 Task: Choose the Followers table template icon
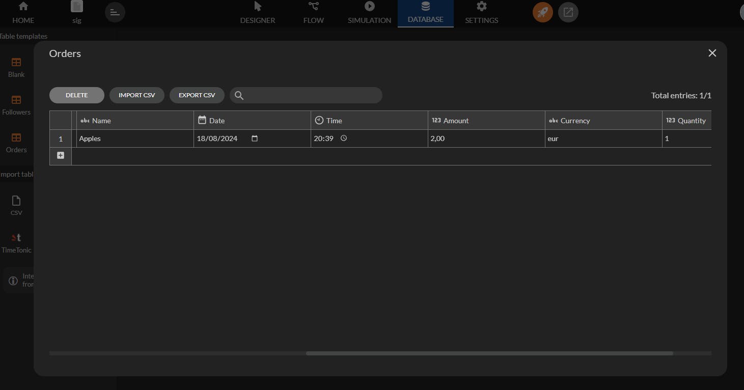pos(16,100)
